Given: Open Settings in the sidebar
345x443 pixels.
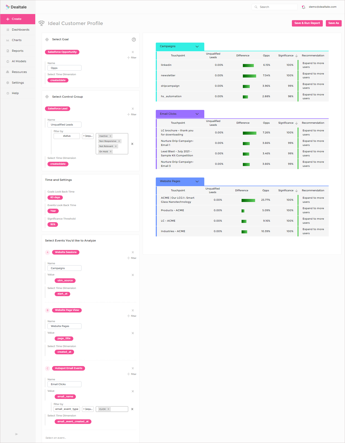Looking at the screenshot, I should point(18,83).
